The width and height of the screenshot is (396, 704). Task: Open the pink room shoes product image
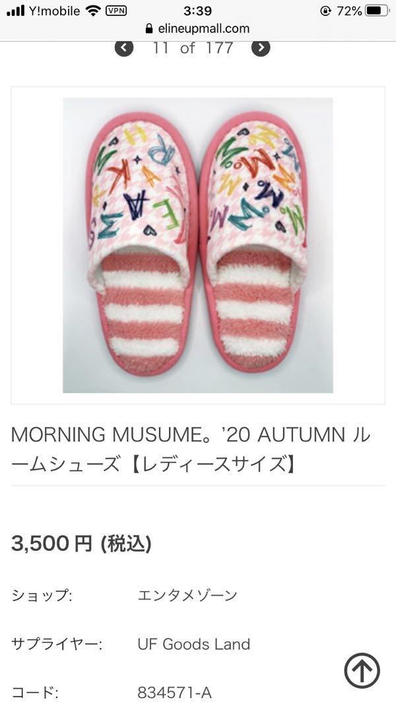point(198,245)
